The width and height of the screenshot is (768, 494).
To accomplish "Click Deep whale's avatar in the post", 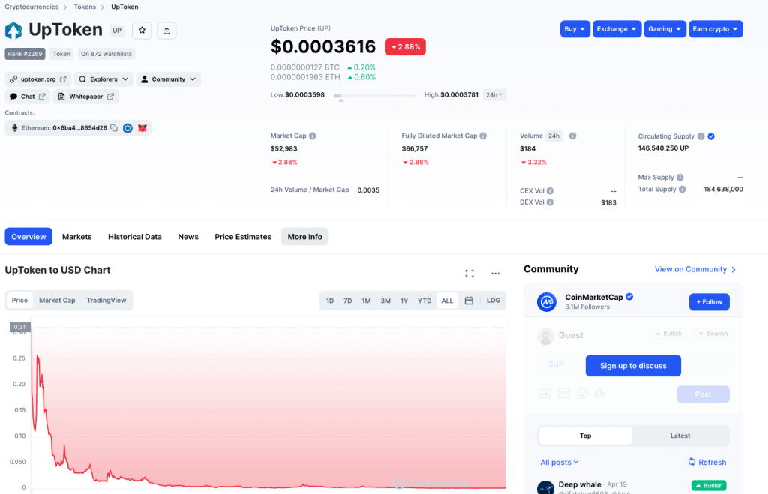I will click(546, 488).
